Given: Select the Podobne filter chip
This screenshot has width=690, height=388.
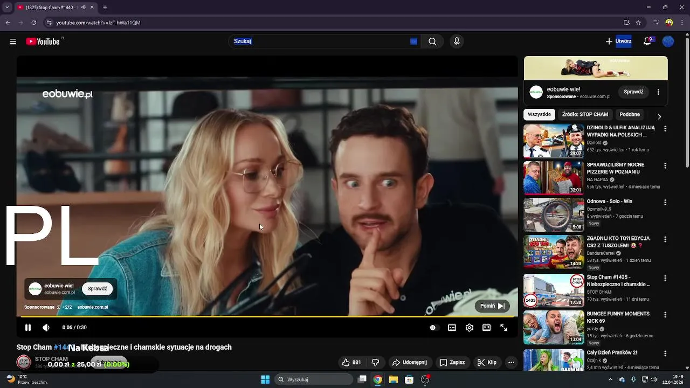Looking at the screenshot, I should (x=630, y=114).
